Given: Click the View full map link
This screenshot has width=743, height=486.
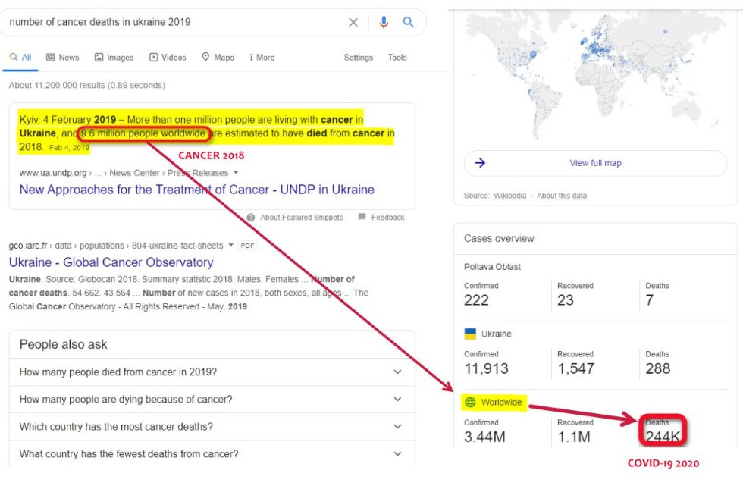Looking at the screenshot, I should (x=595, y=163).
